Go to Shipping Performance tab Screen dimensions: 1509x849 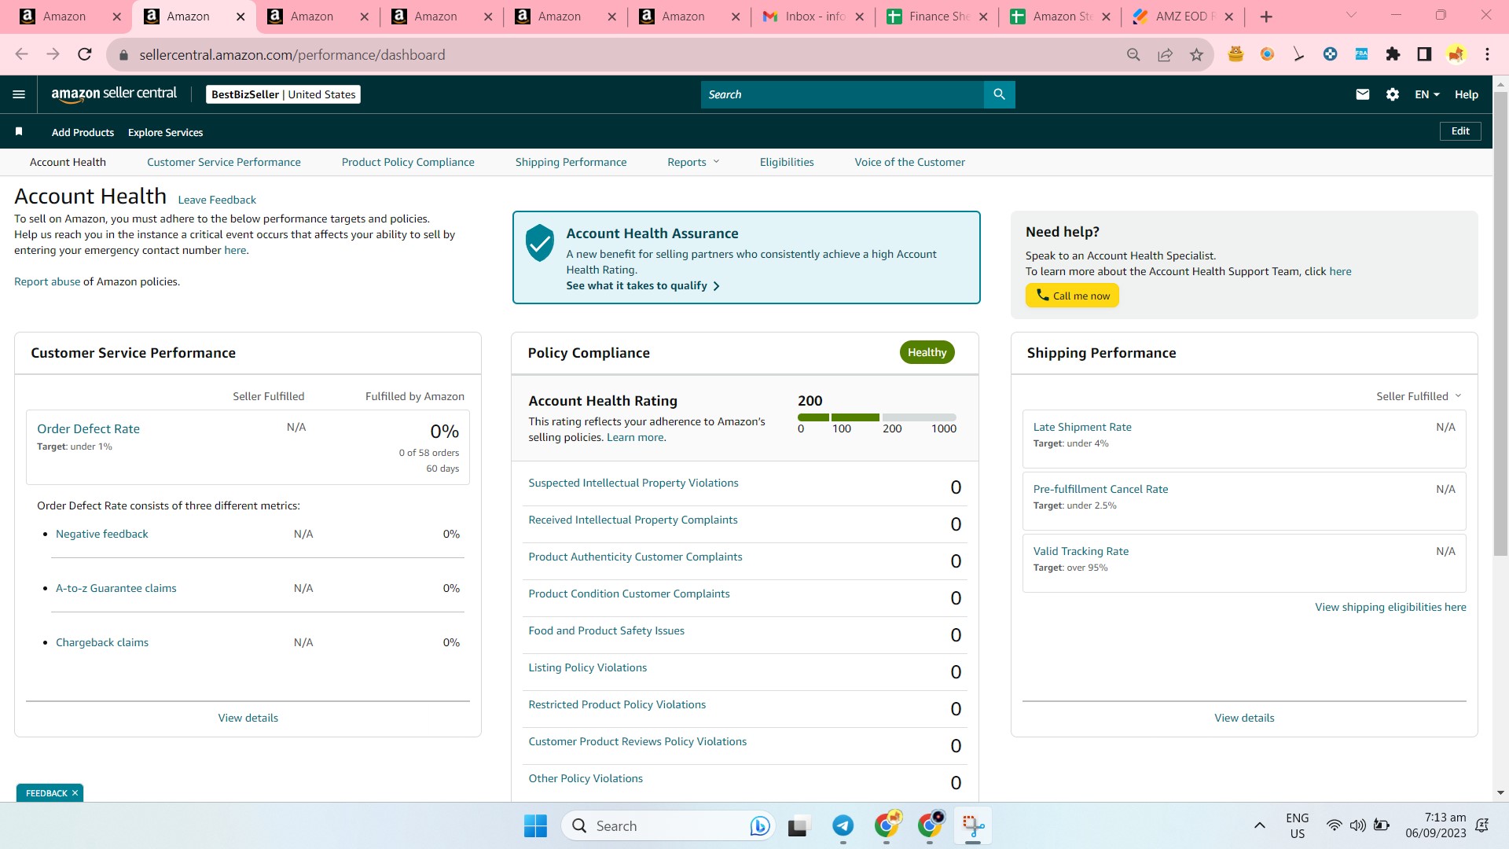pyautogui.click(x=571, y=162)
